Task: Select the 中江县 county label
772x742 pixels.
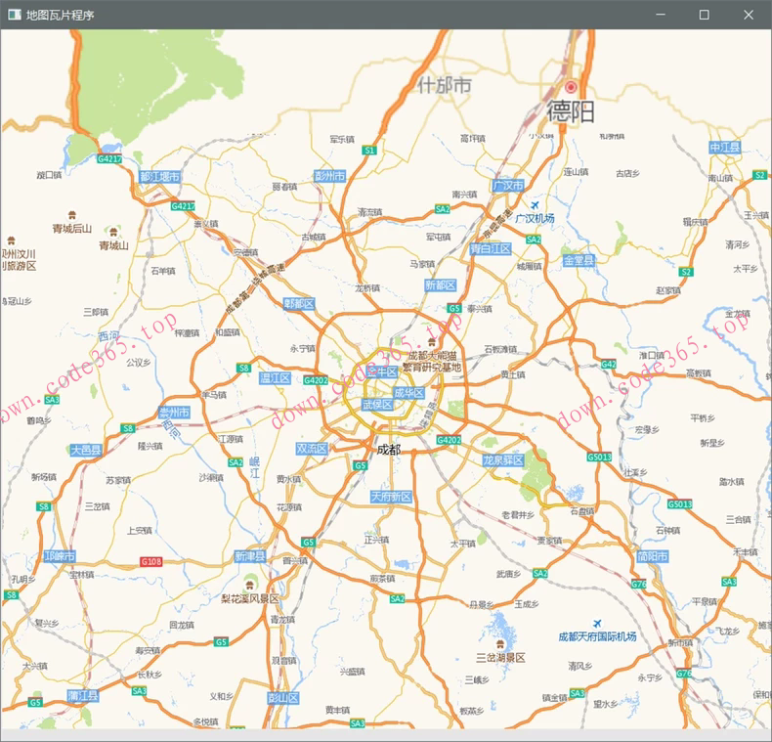Action: (725, 147)
